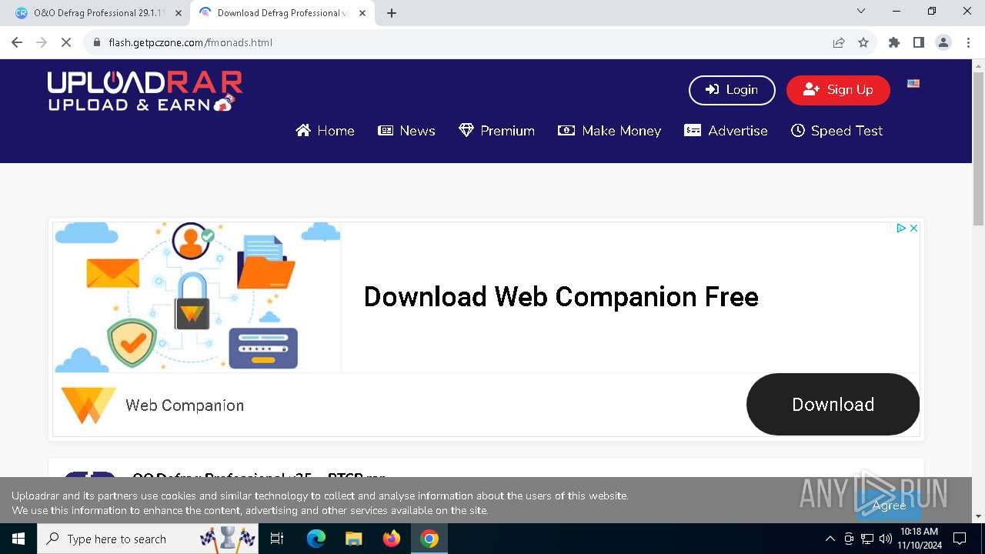Bookmark this page with the star icon

coord(863,42)
